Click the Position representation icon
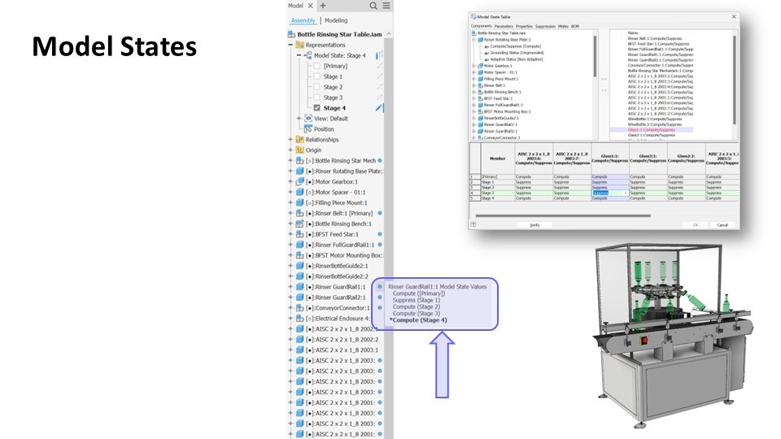Viewport: 781px width, 439px height. tap(308, 129)
